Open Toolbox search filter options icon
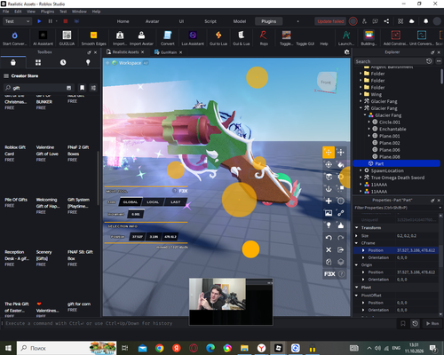This screenshot has height=355, width=444. (x=93, y=88)
